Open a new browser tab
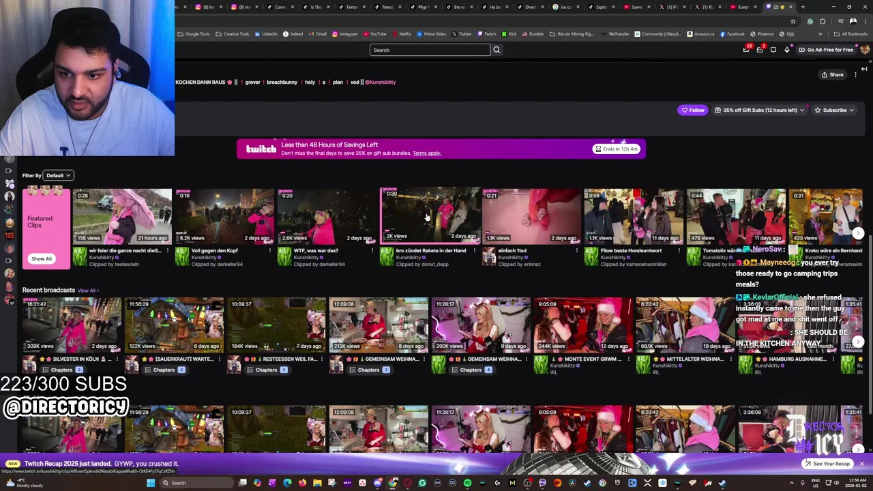 (803, 7)
